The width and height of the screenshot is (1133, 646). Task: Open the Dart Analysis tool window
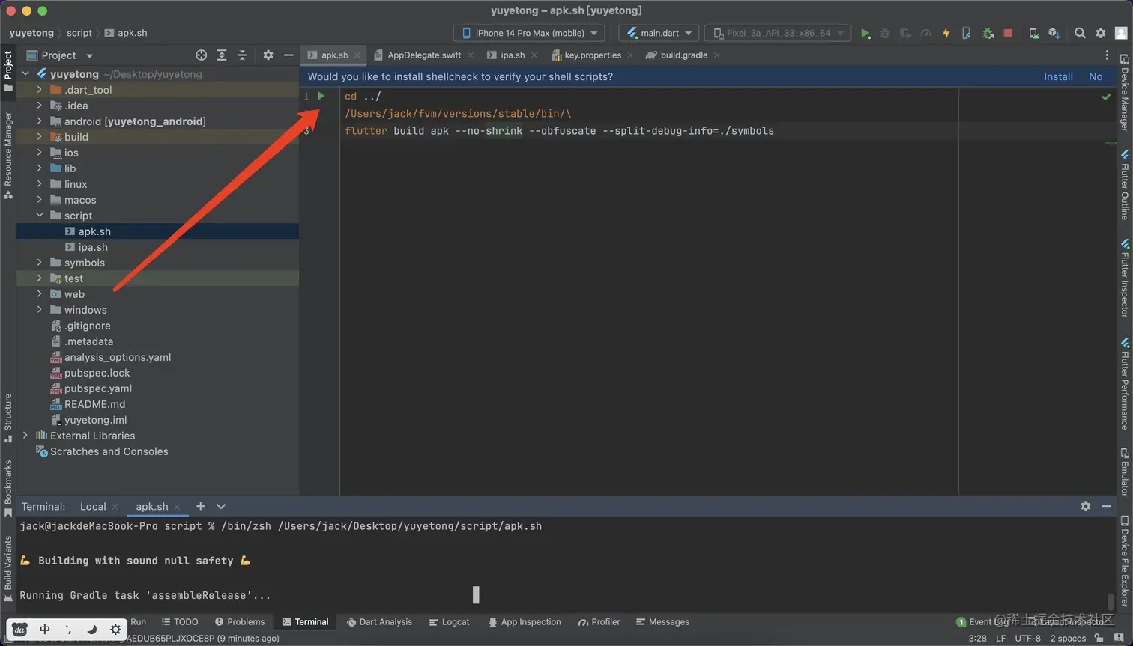[x=379, y=622]
